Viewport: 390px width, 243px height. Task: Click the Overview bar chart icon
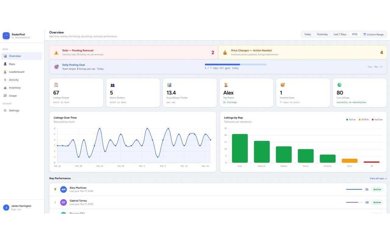5,56
